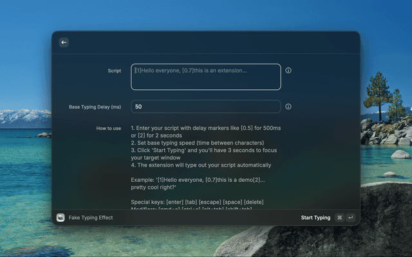The height and width of the screenshot is (257, 412).
Task: Click the Base Typing Delay (ms) label
Action: click(95, 107)
